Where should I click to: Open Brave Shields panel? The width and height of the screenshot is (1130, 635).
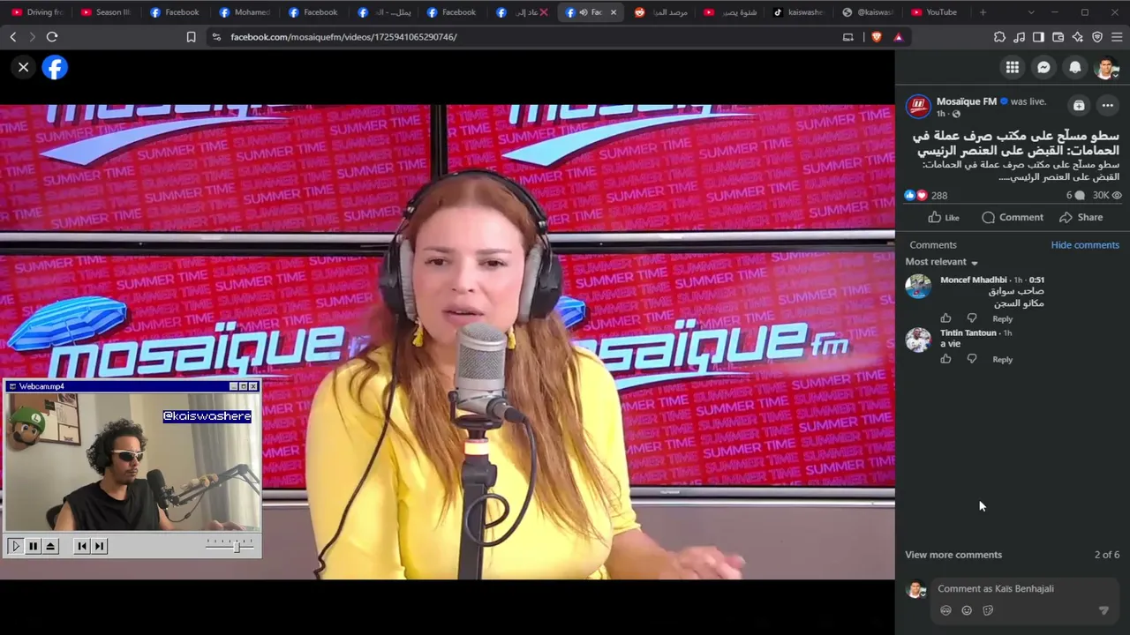(x=877, y=37)
